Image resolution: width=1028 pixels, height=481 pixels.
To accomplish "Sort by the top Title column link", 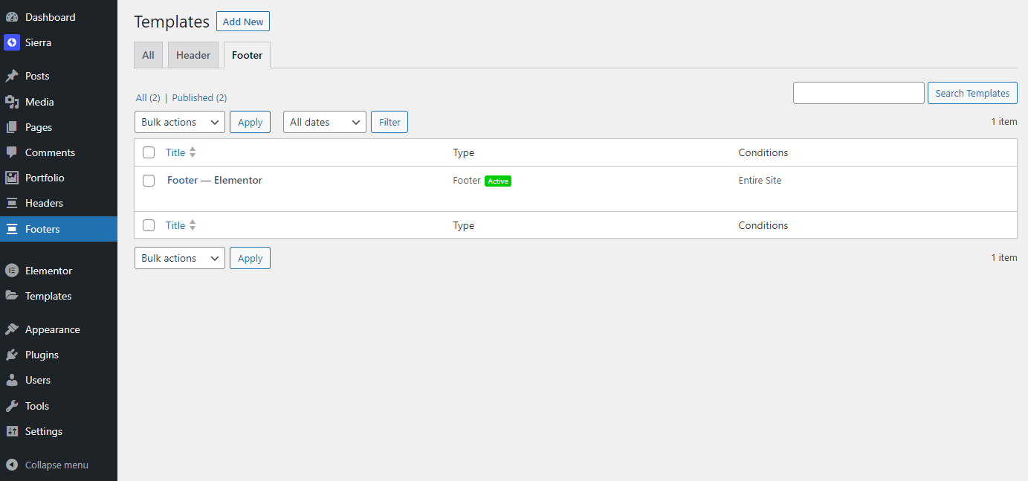I will 175,152.
